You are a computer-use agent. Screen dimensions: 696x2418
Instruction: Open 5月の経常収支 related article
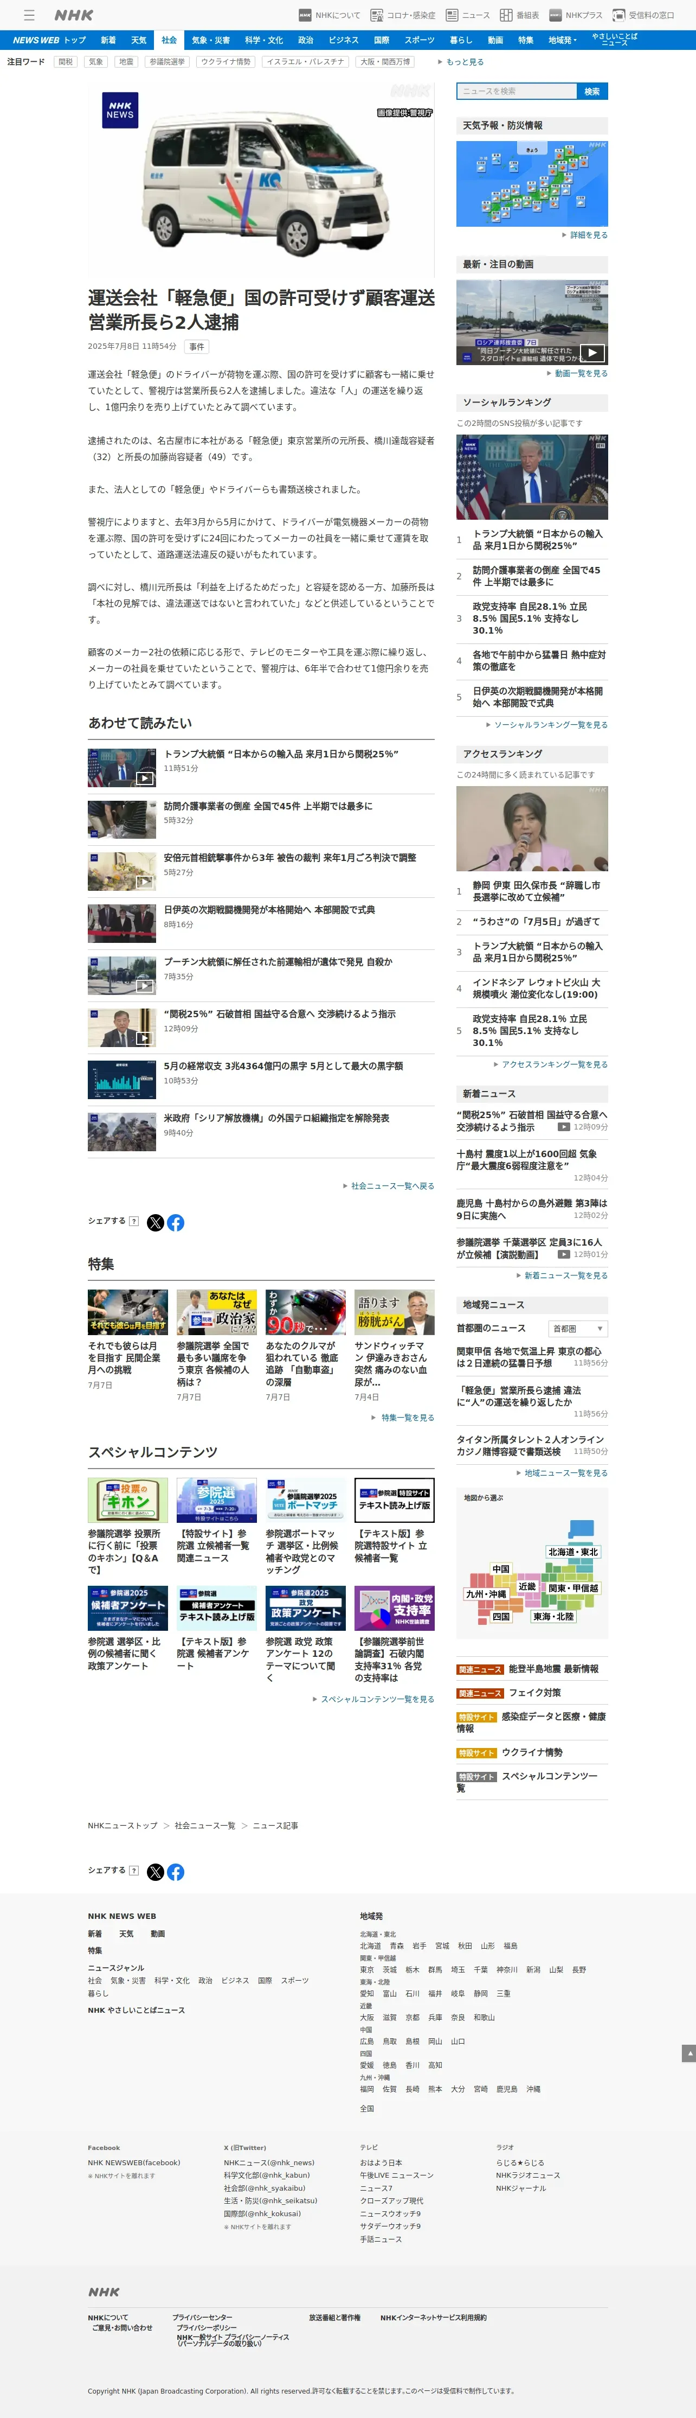[283, 1067]
